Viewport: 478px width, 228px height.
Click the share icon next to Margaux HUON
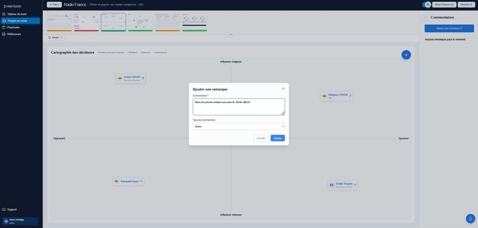pyautogui.click(x=350, y=95)
